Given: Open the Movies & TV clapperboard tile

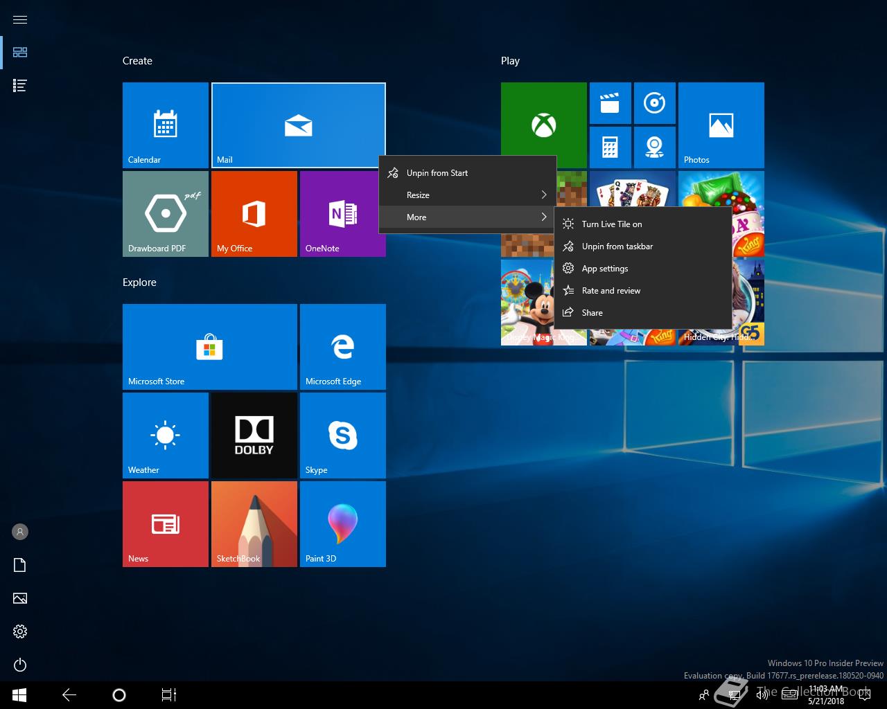Looking at the screenshot, I should [x=611, y=103].
